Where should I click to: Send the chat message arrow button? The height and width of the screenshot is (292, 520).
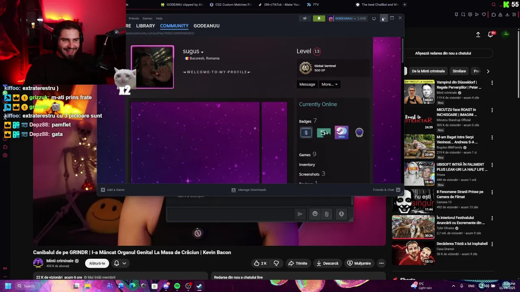tap(300, 214)
